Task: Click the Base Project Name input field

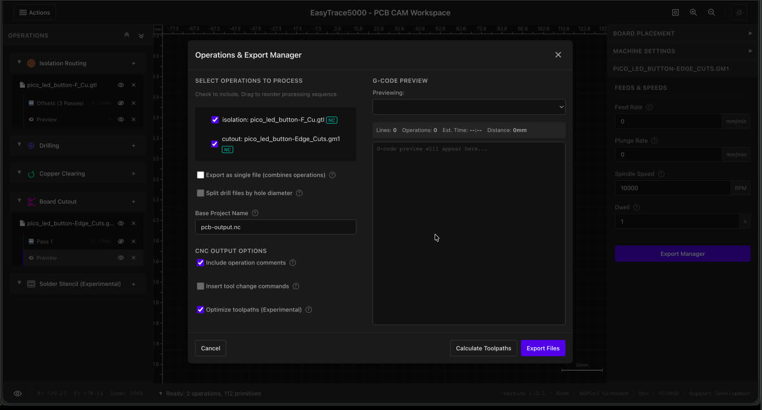Action: coord(276,227)
